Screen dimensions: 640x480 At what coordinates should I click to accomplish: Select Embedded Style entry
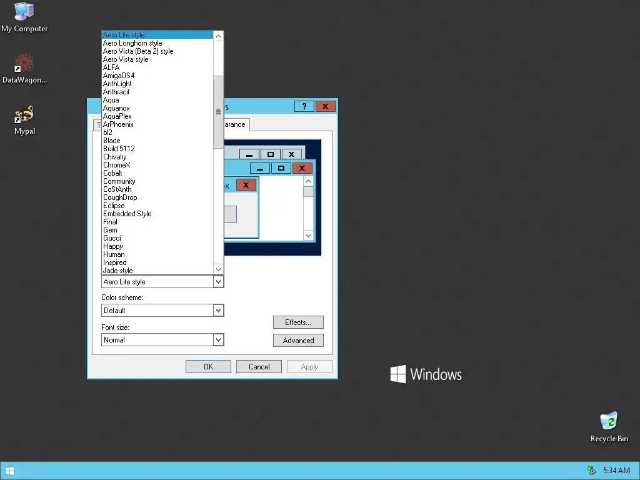[157, 214]
